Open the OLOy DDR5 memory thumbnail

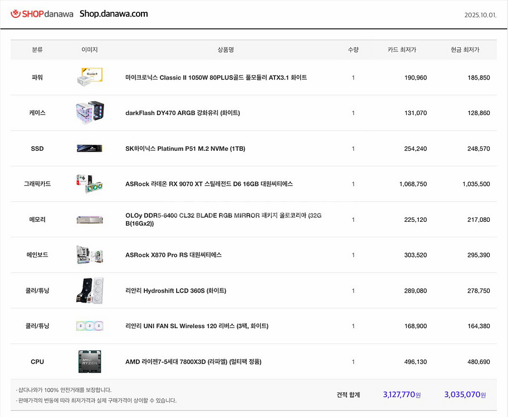[90, 220]
